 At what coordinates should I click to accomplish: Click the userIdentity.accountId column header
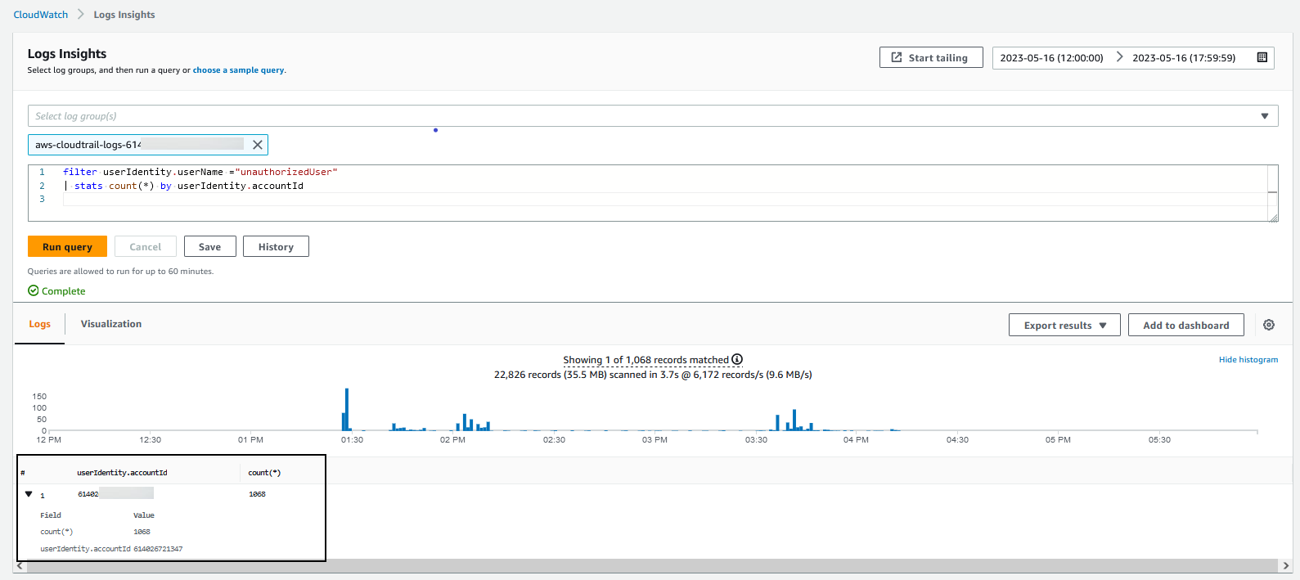coord(122,473)
